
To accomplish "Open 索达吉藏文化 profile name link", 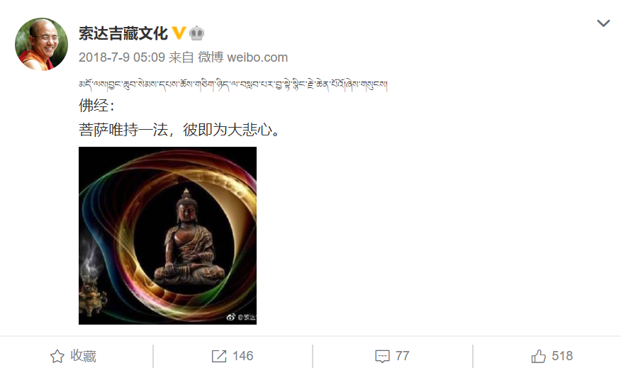I will 123,33.
